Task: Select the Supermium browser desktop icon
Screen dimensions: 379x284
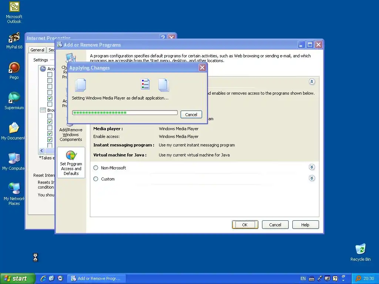Action: click(x=14, y=101)
